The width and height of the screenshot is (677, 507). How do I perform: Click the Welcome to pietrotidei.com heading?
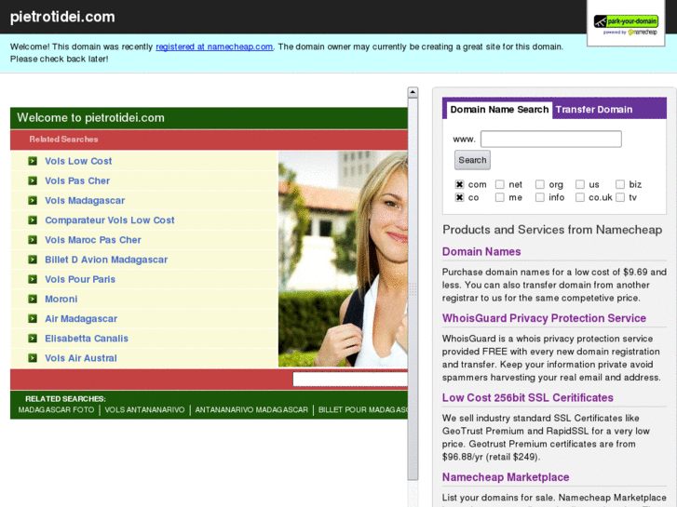[x=90, y=118]
